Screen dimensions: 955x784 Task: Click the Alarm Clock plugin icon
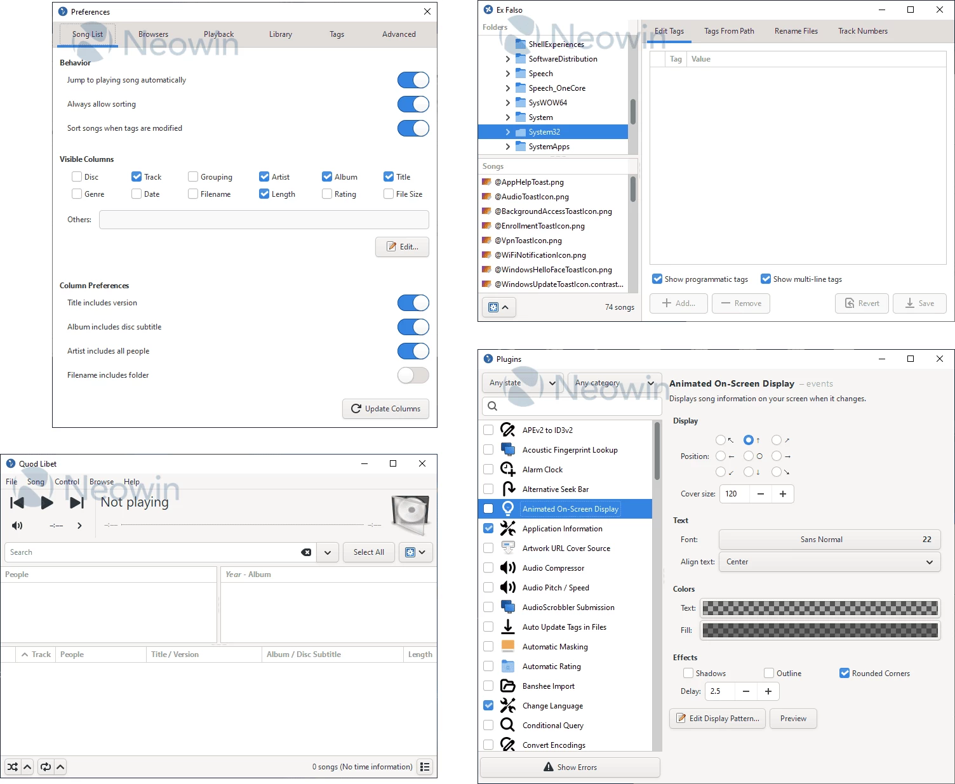point(507,469)
